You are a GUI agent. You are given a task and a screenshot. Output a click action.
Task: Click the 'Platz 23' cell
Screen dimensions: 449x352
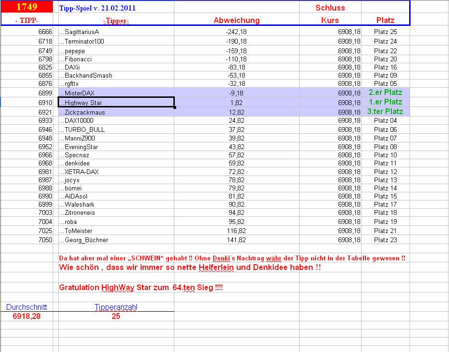(386, 240)
